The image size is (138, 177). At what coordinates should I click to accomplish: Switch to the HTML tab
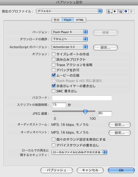pos(80,20)
